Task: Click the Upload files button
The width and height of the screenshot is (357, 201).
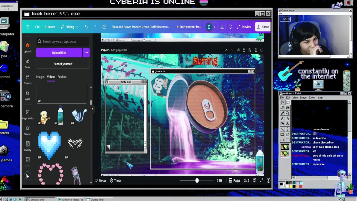Action: 59,53
